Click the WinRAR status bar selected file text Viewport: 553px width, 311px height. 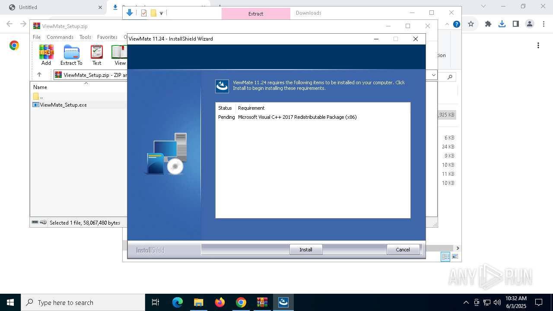(x=85, y=223)
